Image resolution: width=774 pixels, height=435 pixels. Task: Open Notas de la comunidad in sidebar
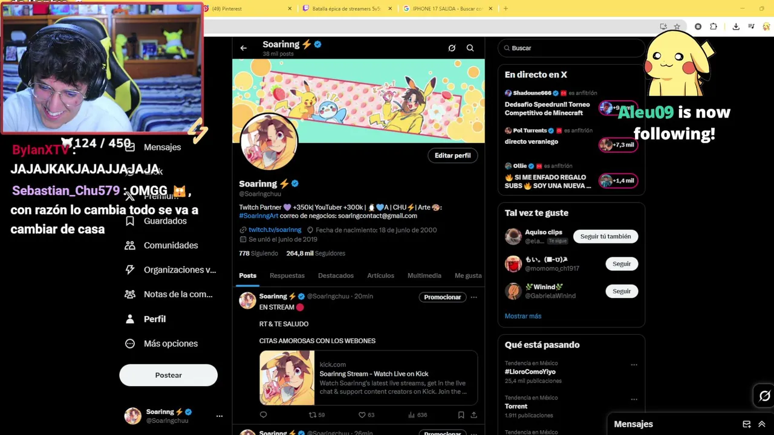[169, 294]
